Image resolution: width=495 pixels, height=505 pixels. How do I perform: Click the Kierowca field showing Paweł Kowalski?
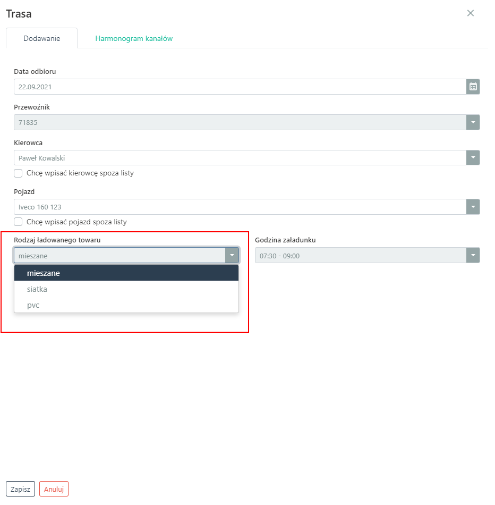(x=239, y=158)
